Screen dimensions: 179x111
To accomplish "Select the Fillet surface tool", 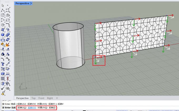I will (8, 30).
